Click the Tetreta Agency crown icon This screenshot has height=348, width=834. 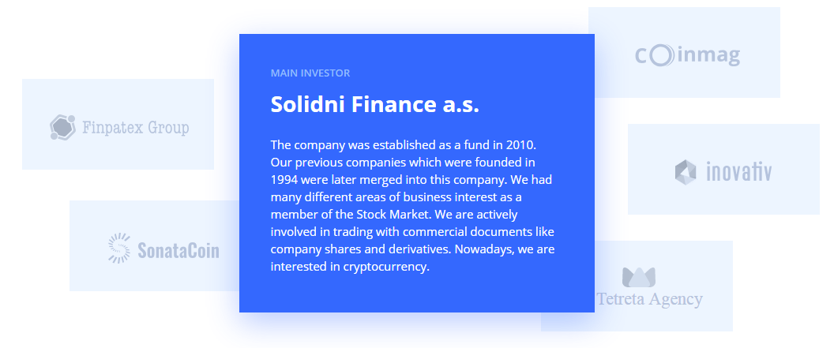[x=639, y=277]
